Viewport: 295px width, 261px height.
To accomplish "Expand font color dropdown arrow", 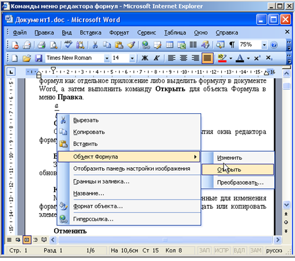I will click(248, 58).
